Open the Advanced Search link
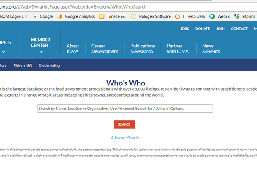Viewport: 257px width, 171px height. [x=125, y=138]
